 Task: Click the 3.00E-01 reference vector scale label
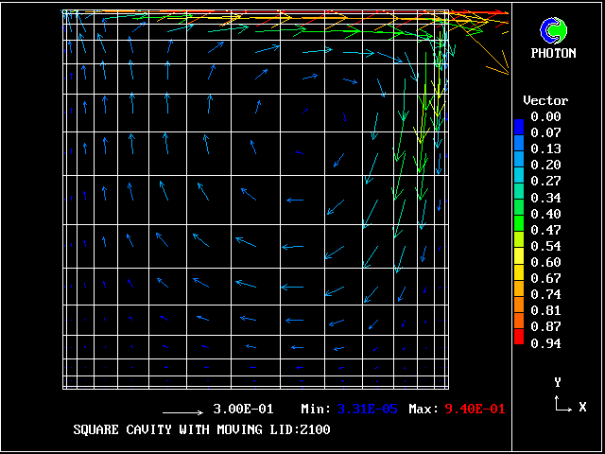[x=243, y=410]
